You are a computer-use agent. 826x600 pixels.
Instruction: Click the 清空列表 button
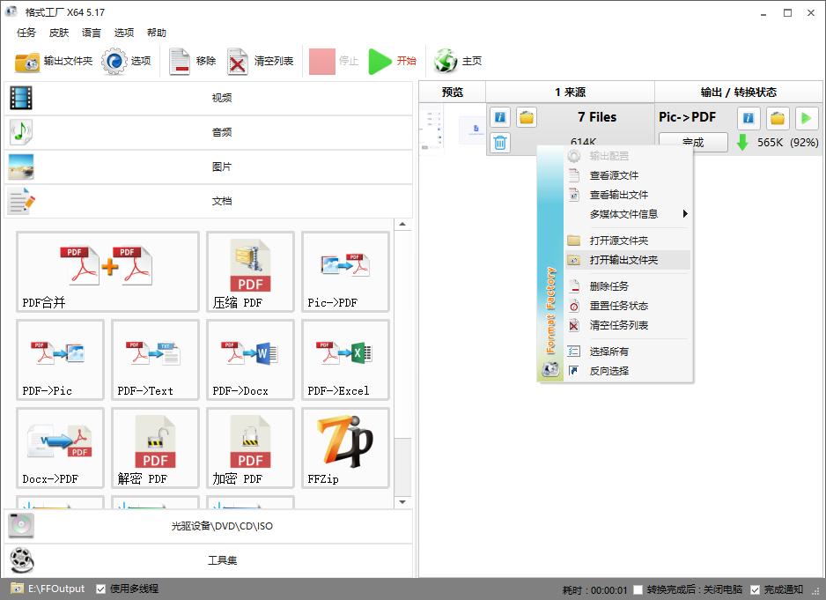pyautogui.click(x=261, y=61)
